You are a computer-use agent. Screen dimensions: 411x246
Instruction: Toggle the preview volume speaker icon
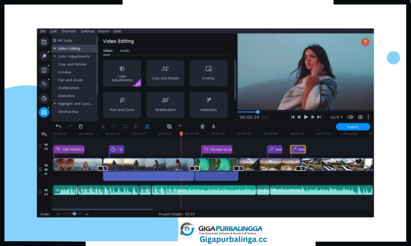(x=350, y=117)
